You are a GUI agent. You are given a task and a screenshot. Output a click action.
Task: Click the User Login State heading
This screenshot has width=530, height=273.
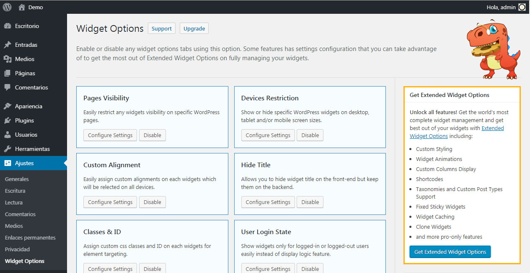pos(266,232)
